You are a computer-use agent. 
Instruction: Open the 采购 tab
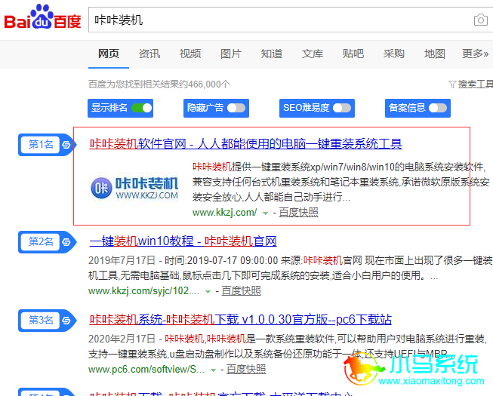[393, 54]
